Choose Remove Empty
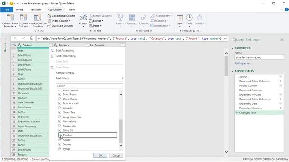The image size is (289, 162). pos(65,73)
